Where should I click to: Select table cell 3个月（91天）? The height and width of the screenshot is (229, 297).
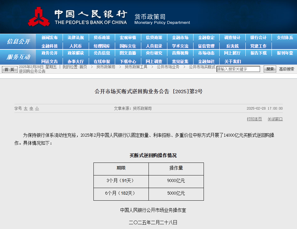click(x=121, y=181)
